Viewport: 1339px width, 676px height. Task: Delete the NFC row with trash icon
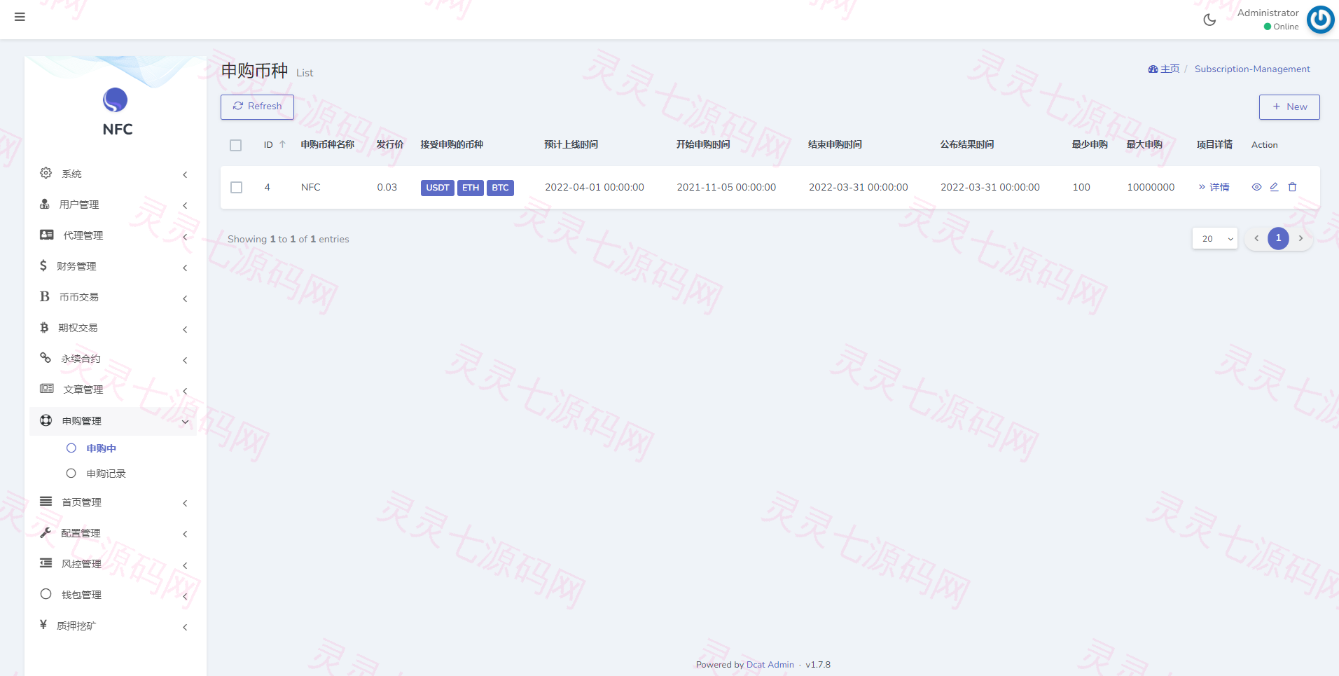pos(1292,187)
